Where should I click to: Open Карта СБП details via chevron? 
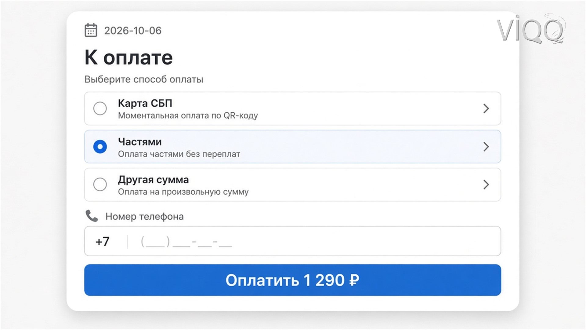click(x=486, y=108)
